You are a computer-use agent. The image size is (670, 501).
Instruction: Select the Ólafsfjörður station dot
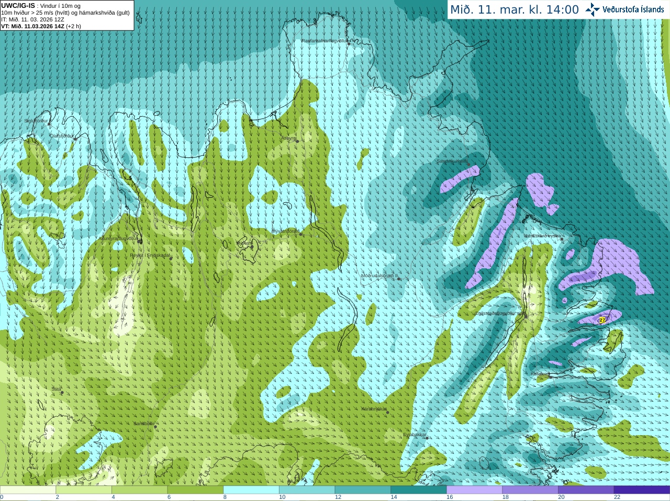(75, 139)
